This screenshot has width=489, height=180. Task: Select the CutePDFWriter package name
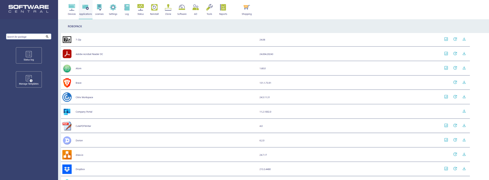point(83,126)
